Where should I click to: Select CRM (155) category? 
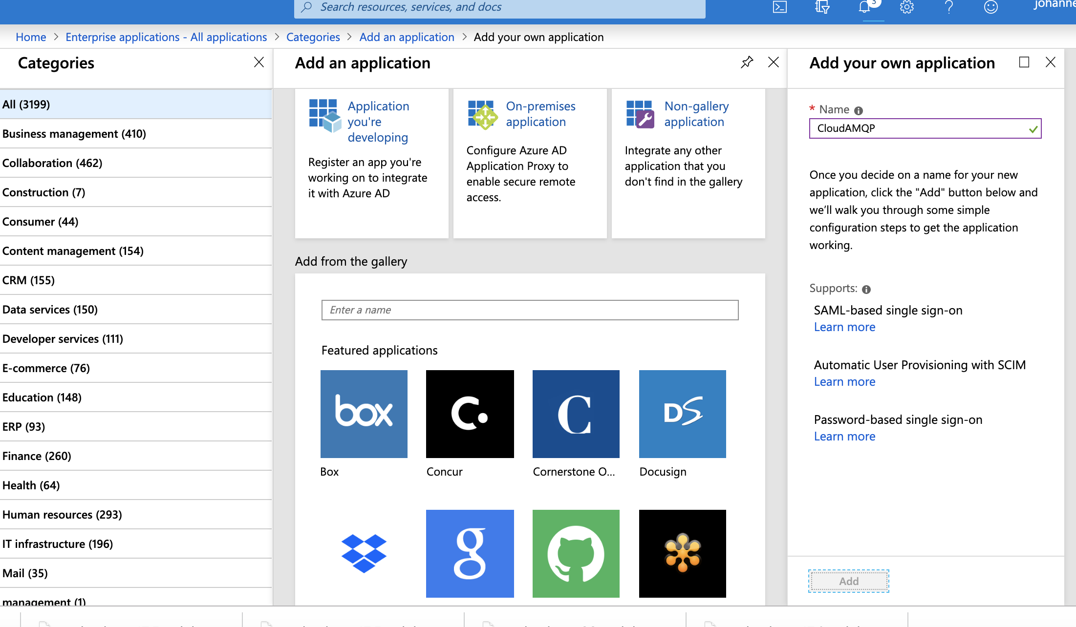(136, 280)
